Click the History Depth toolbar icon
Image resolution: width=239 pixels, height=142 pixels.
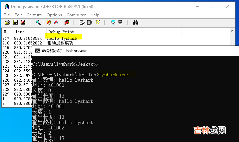pos(120,23)
